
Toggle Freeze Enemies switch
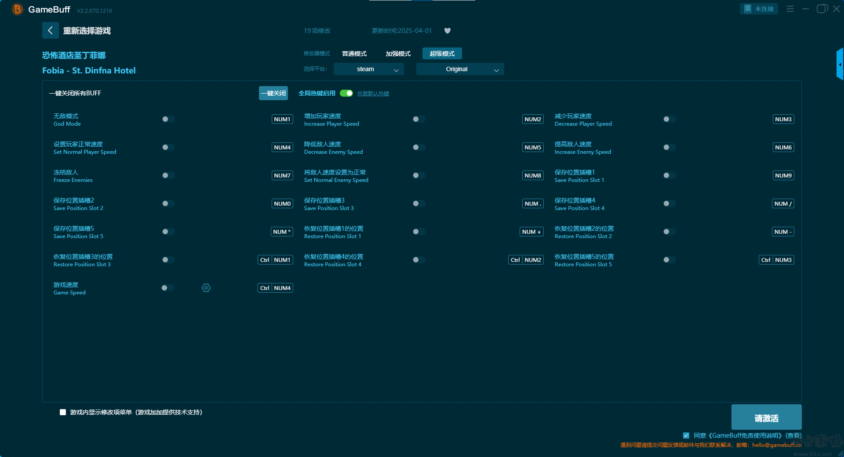168,175
